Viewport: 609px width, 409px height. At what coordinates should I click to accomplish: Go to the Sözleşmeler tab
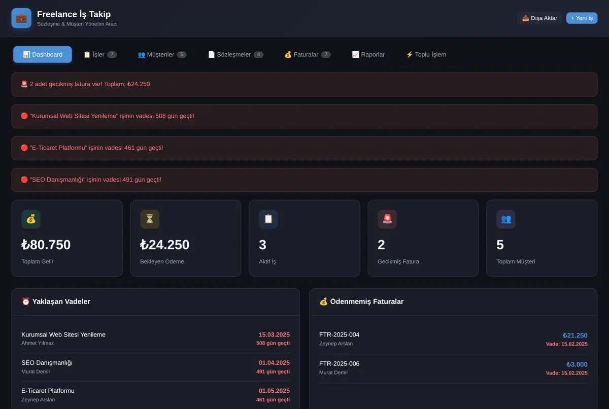[x=235, y=54]
